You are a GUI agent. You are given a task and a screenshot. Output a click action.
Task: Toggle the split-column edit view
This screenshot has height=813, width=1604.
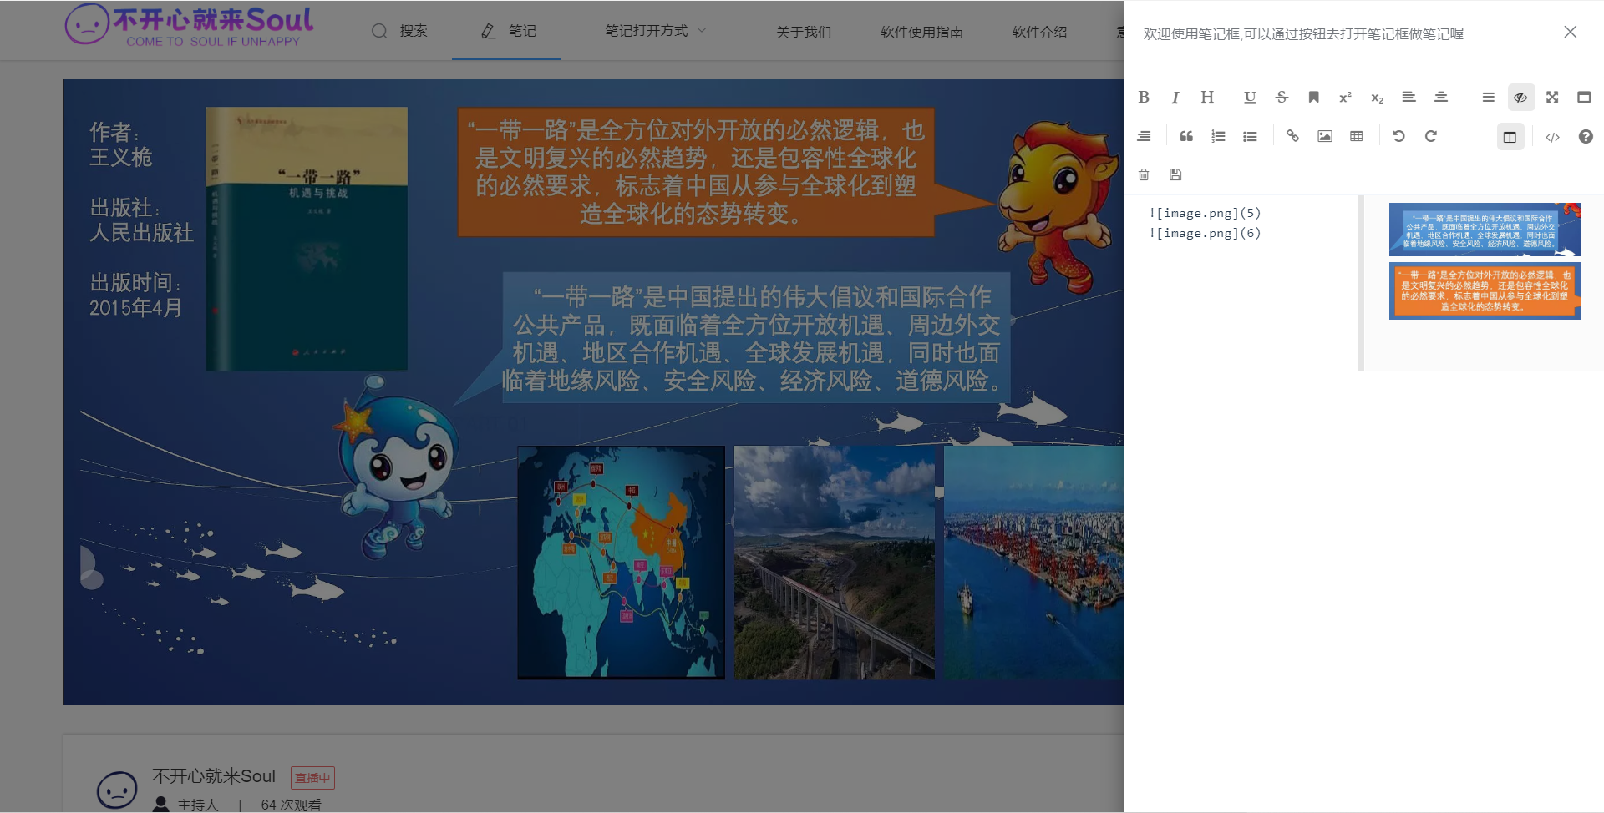tap(1510, 137)
